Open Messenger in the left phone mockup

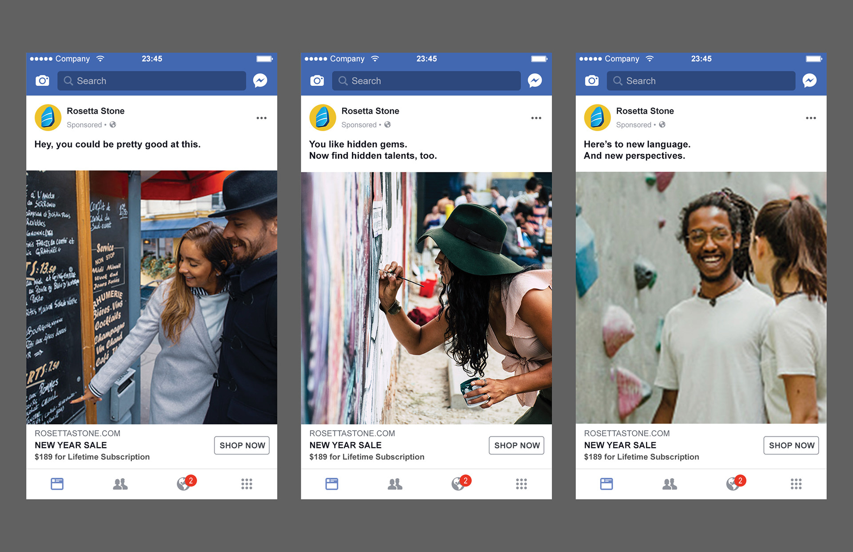pyautogui.click(x=260, y=80)
